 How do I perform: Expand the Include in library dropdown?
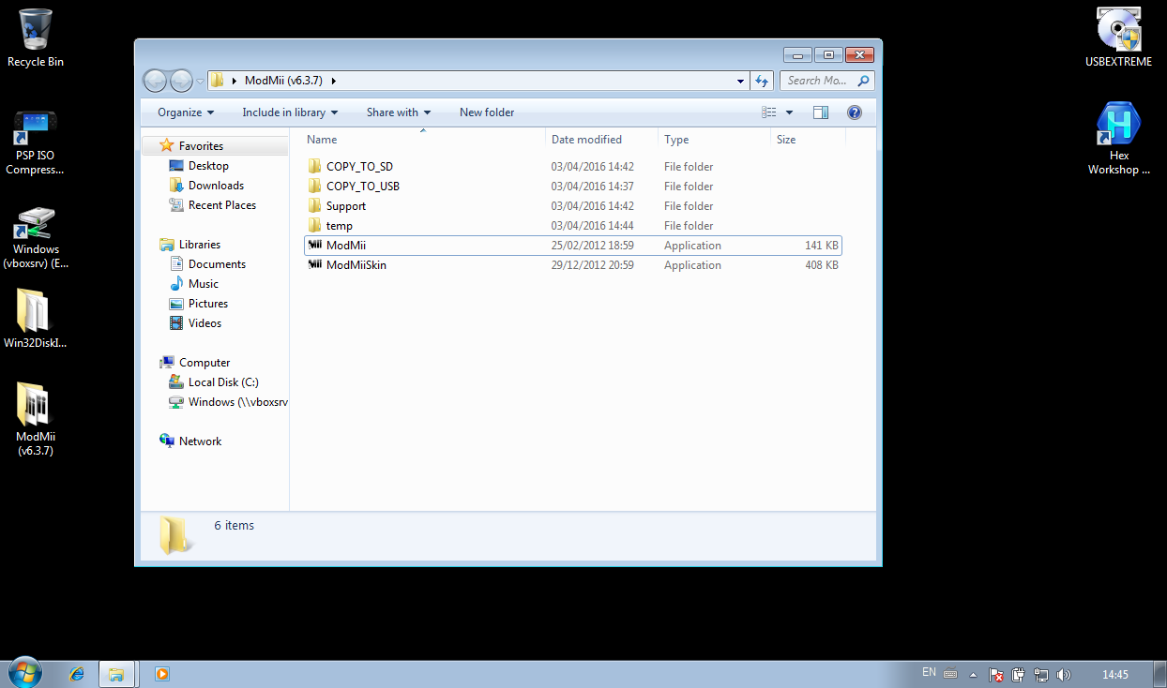[290, 112]
